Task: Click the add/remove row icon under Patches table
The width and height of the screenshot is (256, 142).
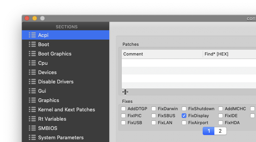Action: click(125, 92)
